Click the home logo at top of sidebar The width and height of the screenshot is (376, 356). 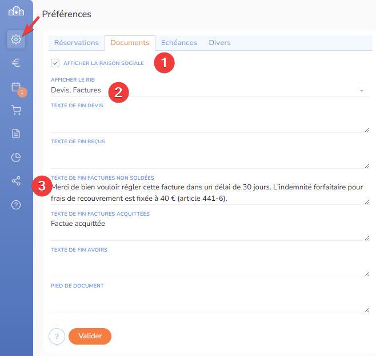[16, 12]
